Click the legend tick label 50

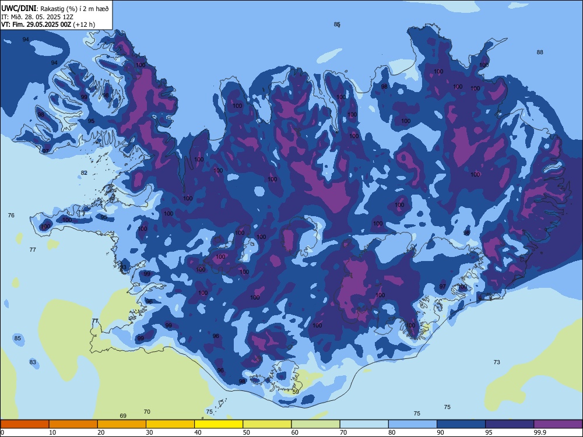(246, 432)
